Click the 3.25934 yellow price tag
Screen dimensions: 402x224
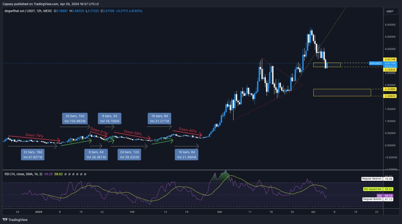coord(390,70)
